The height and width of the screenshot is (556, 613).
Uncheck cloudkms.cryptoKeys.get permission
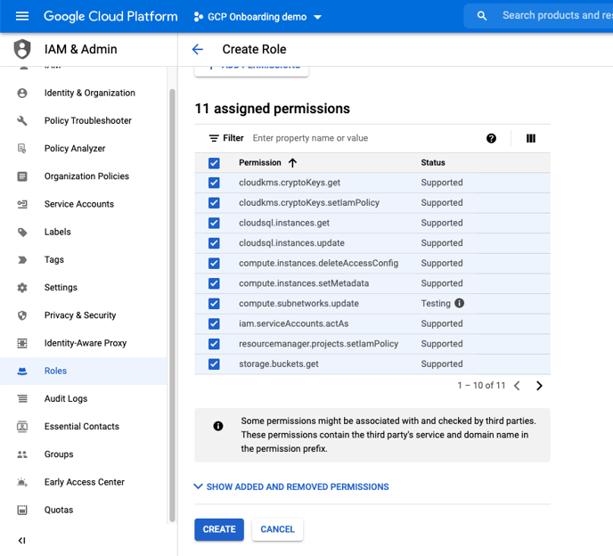click(214, 183)
